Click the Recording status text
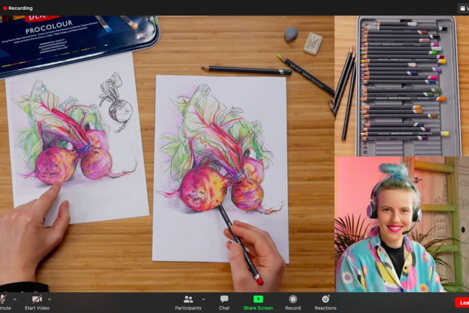 tap(21, 8)
